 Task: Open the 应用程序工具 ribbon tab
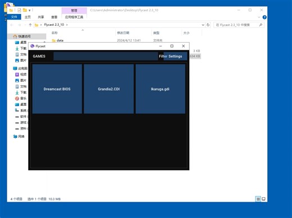point(74,17)
